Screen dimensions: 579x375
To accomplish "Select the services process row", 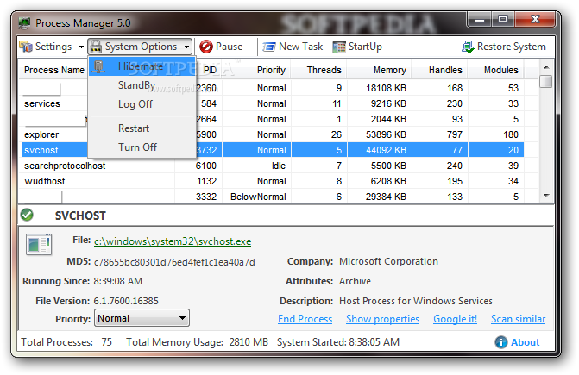I will point(274,103).
